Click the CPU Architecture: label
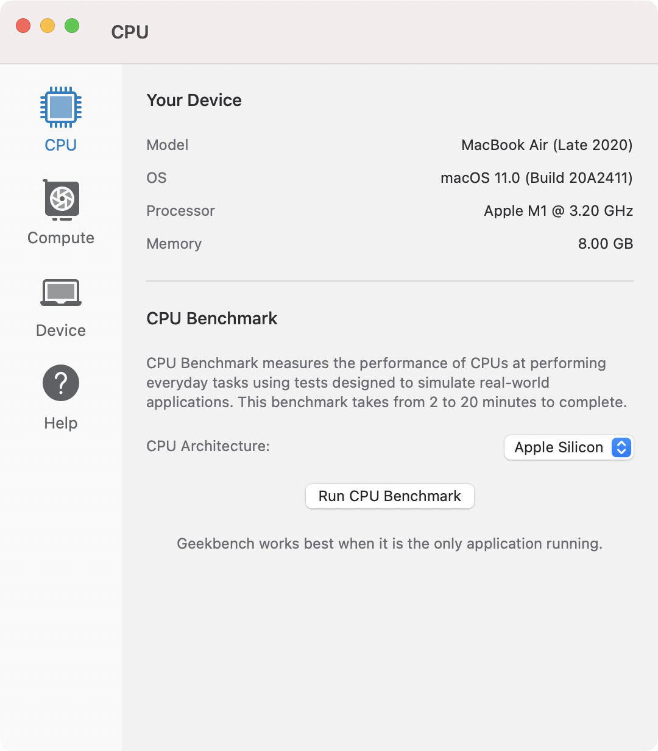This screenshot has height=751, width=658. point(208,446)
